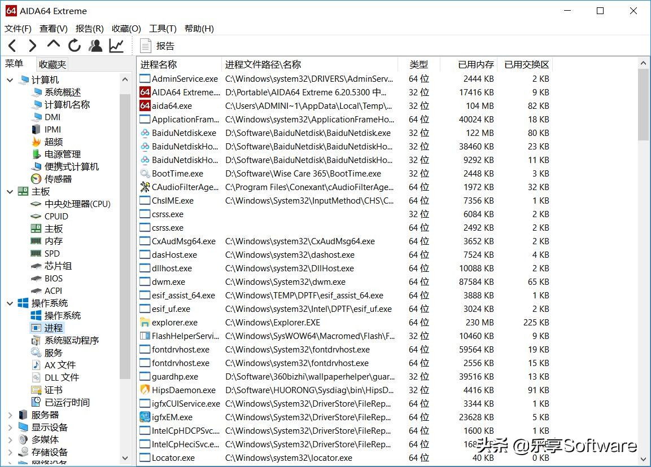Expand the 存储设备 tree node
Screen dimensions: 651x467
click(x=10, y=452)
